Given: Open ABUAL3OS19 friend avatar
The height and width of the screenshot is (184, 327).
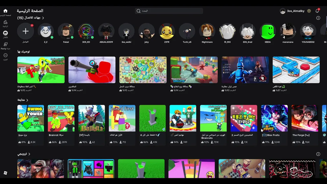Looking at the screenshot, I should 106,31.
